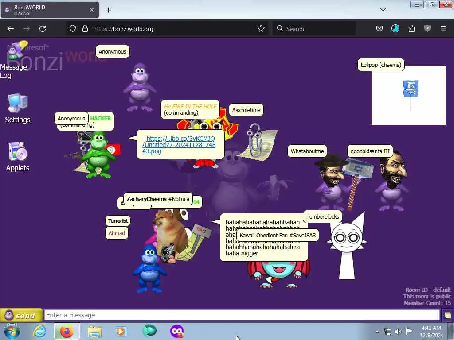
Task: Click the blue Bonzi character
Action: 149,268
